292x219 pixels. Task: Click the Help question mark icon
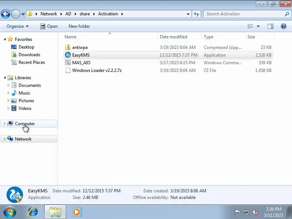(284, 26)
